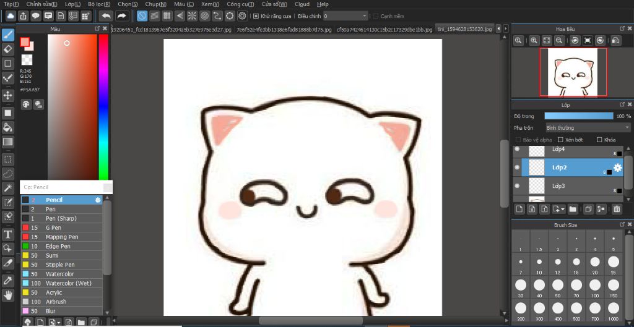Turn off snap guide button
The height and width of the screenshot is (327, 634).
click(x=142, y=16)
